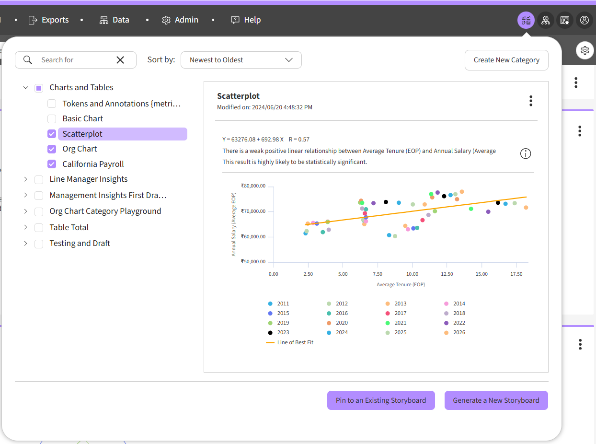Clear search with the X icon
The height and width of the screenshot is (444, 596).
[120, 60]
